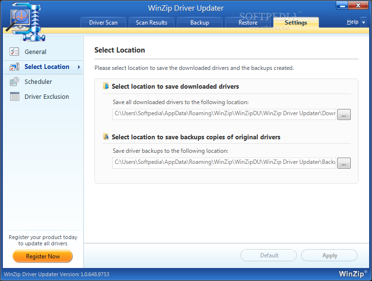
Task: Click the Select Location computer icon
Action: 14,67
